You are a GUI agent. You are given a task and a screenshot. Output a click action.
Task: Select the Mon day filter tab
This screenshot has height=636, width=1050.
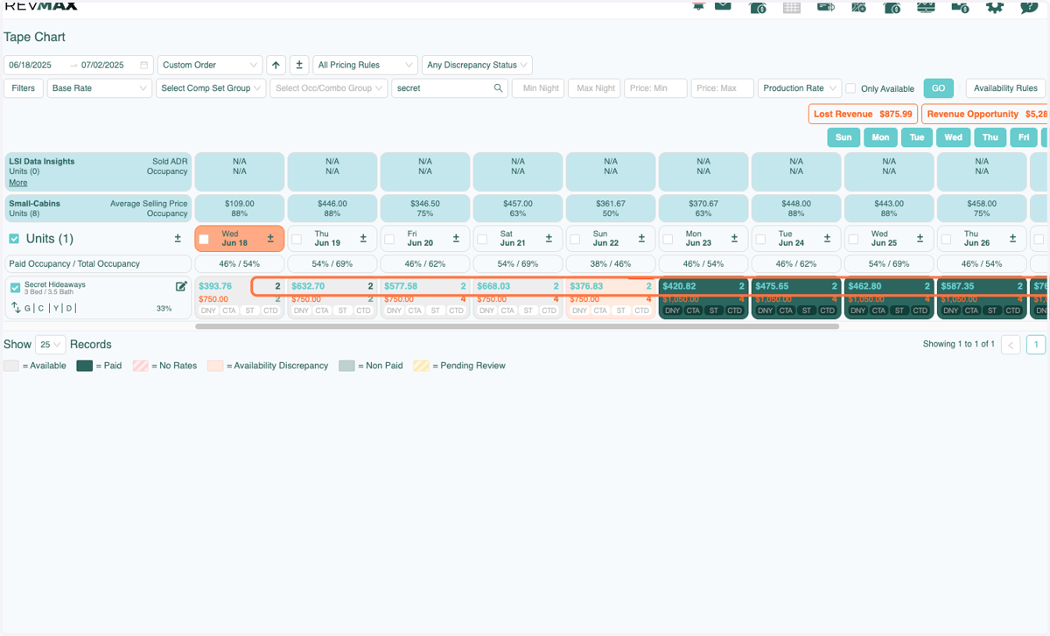coord(880,137)
